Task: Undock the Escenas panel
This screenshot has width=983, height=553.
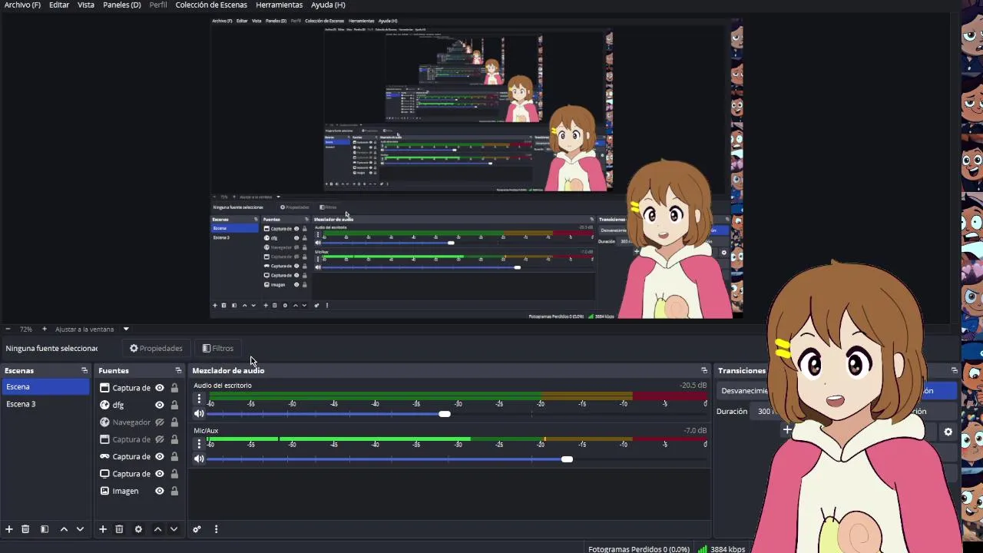Action: [x=84, y=371]
